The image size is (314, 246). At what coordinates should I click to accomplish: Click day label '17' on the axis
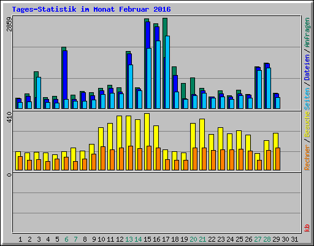click(166, 239)
